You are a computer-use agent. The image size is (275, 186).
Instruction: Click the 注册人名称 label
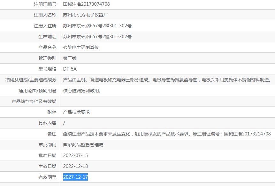[x=45, y=15]
